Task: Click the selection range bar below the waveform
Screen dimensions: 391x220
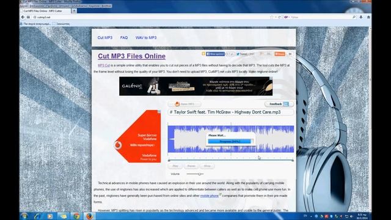Action: coord(231,160)
